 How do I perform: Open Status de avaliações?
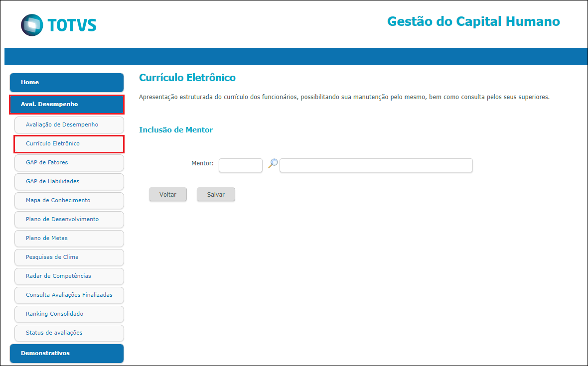pyautogui.click(x=69, y=333)
